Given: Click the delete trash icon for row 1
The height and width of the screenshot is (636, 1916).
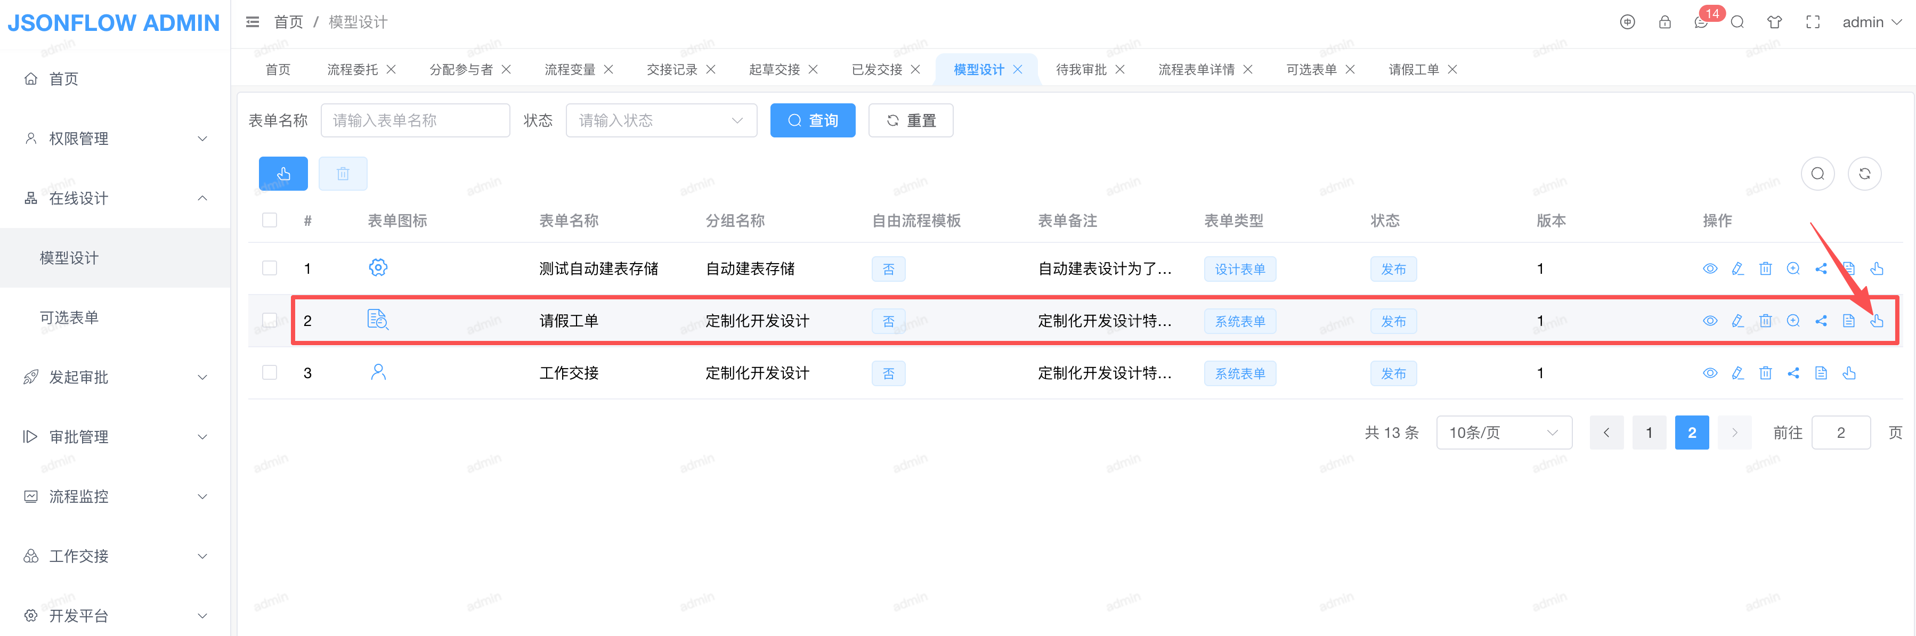Looking at the screenshot, I should [1765, 268].
